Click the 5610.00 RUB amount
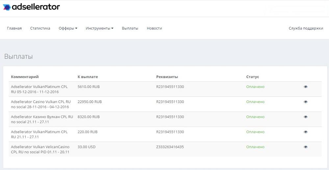 pyautogui.click(x=89, y=87)
